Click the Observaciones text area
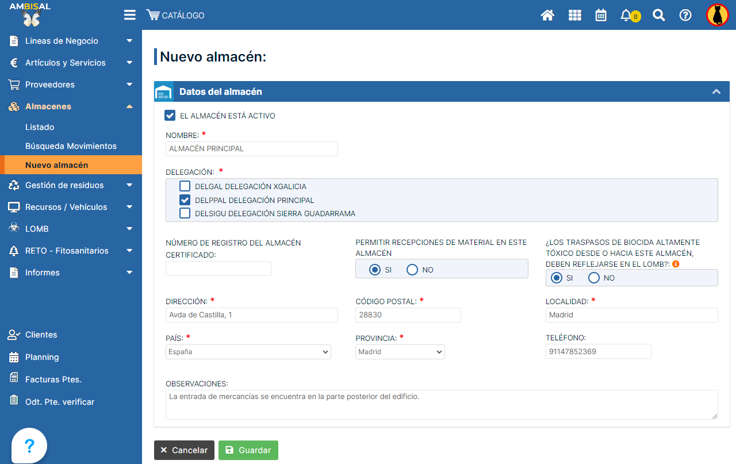The image size is (736, 464). point(441,405)
